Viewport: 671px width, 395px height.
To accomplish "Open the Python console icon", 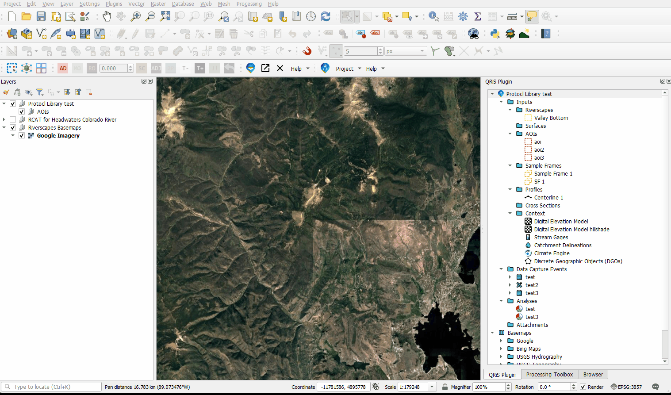I will click(495, 34).
